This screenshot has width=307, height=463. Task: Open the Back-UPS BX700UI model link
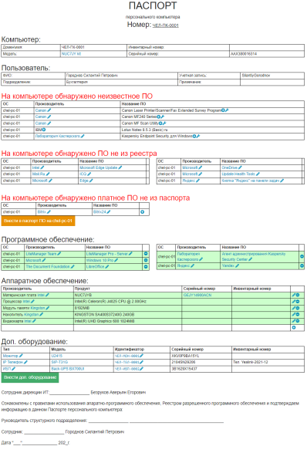point(68,369)
